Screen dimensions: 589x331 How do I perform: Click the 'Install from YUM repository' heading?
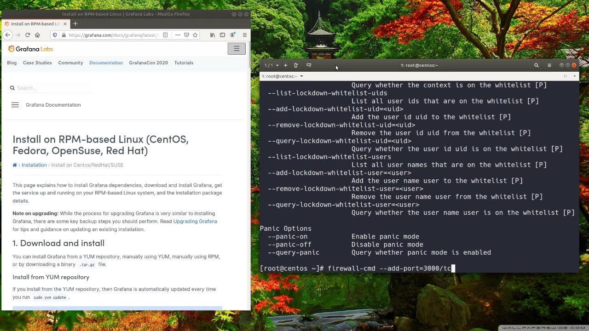(51, 277)
